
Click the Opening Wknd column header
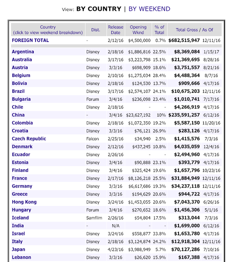138,30
